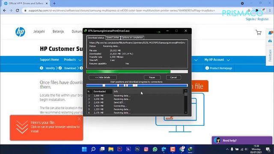Viewport: 274px width, 154px height.
Task: Open WhatsApp from the taskbar
Action: [155, 149]
